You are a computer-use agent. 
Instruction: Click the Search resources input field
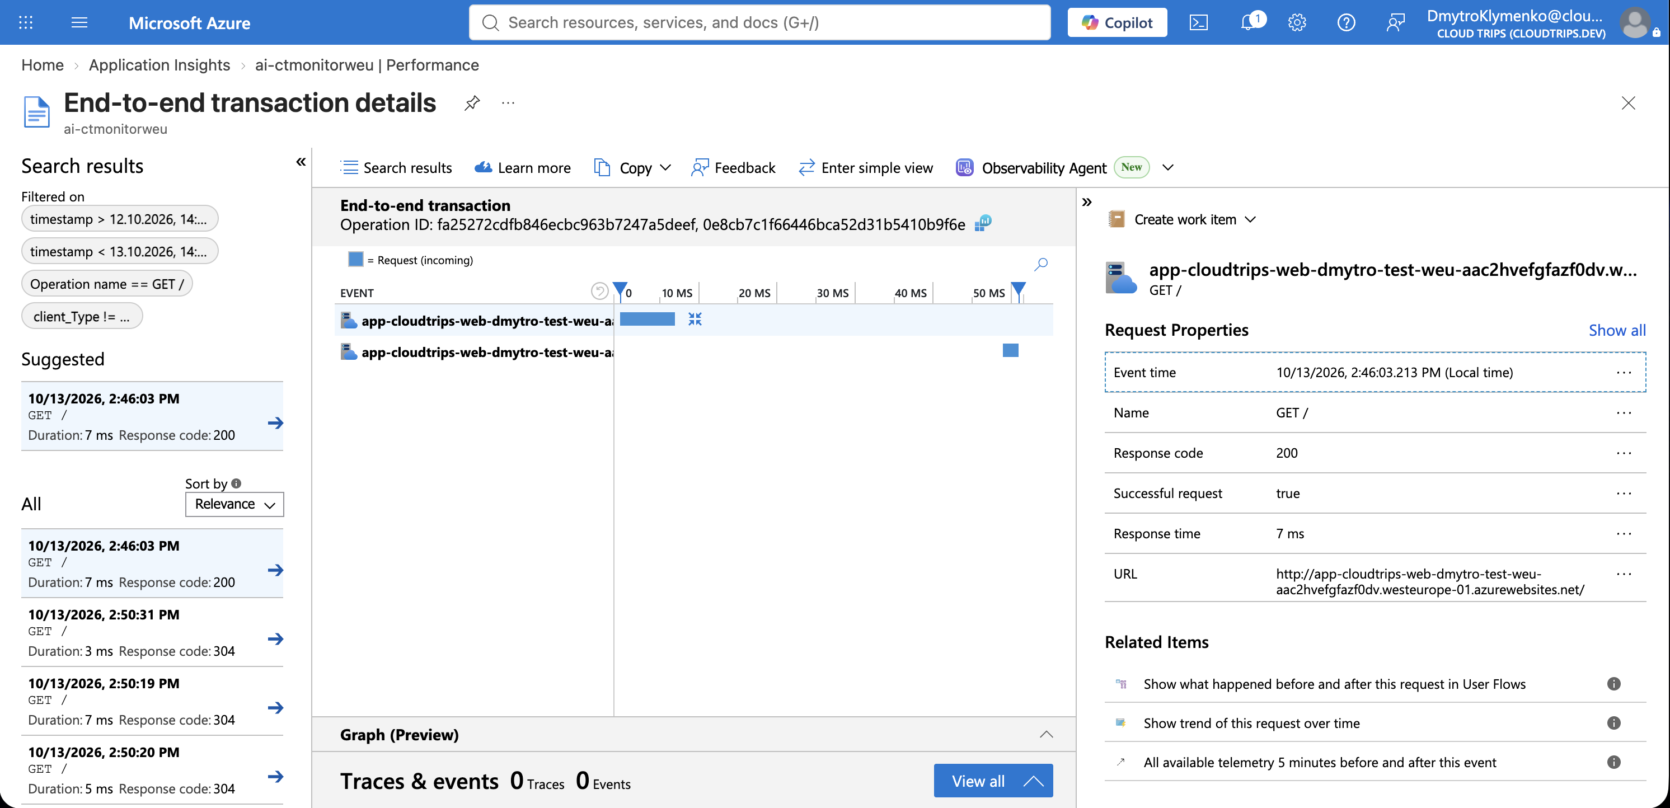pos(760,23)
